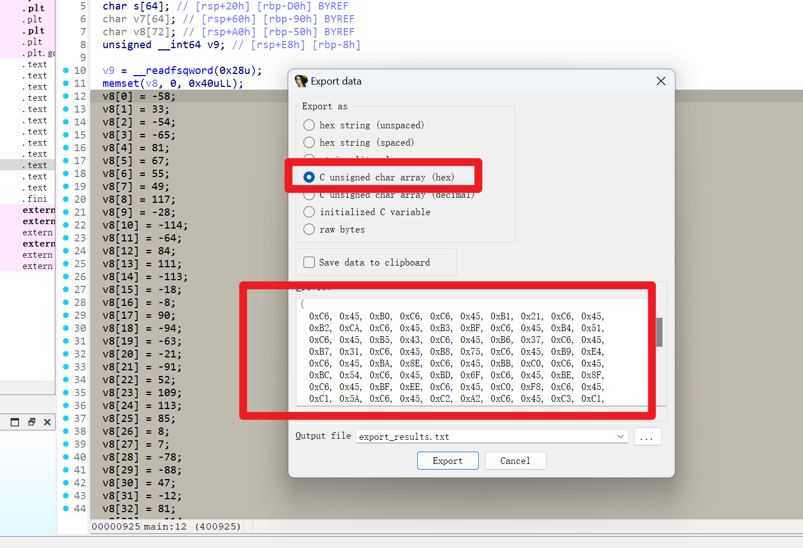This screenshot has width=803, height=548.
Task: Click the 'Export as' group label
Action: 325,106
